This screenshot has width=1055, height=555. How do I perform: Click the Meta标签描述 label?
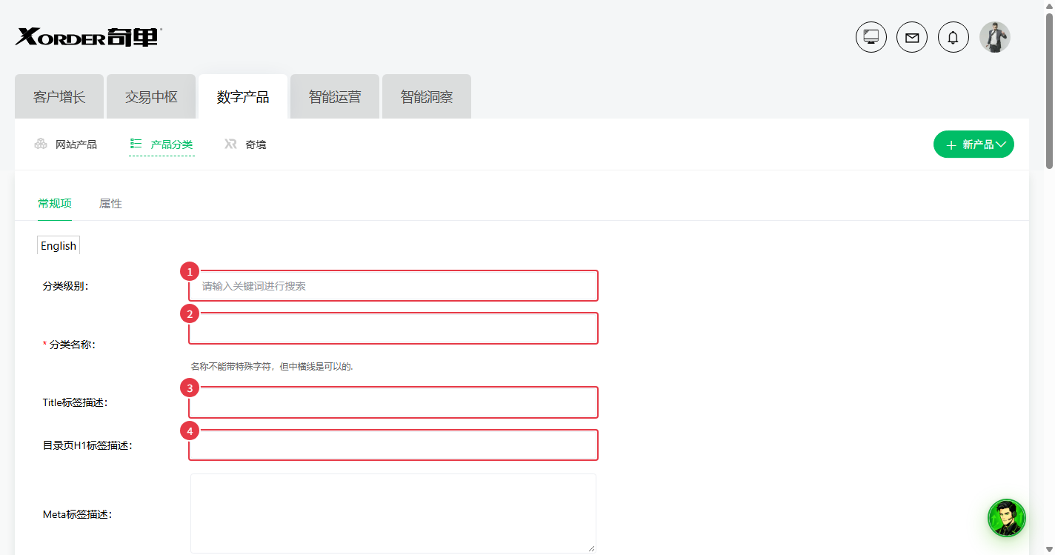(78, 514)
